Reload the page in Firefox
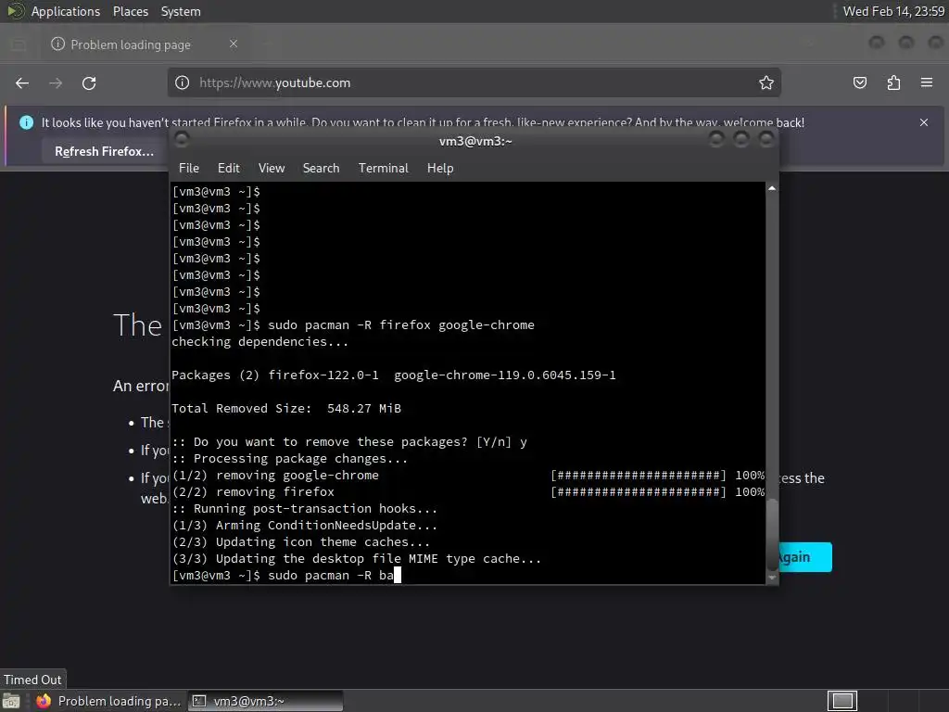The height and width of the screenshot is (712, 949). click(89, 83)
